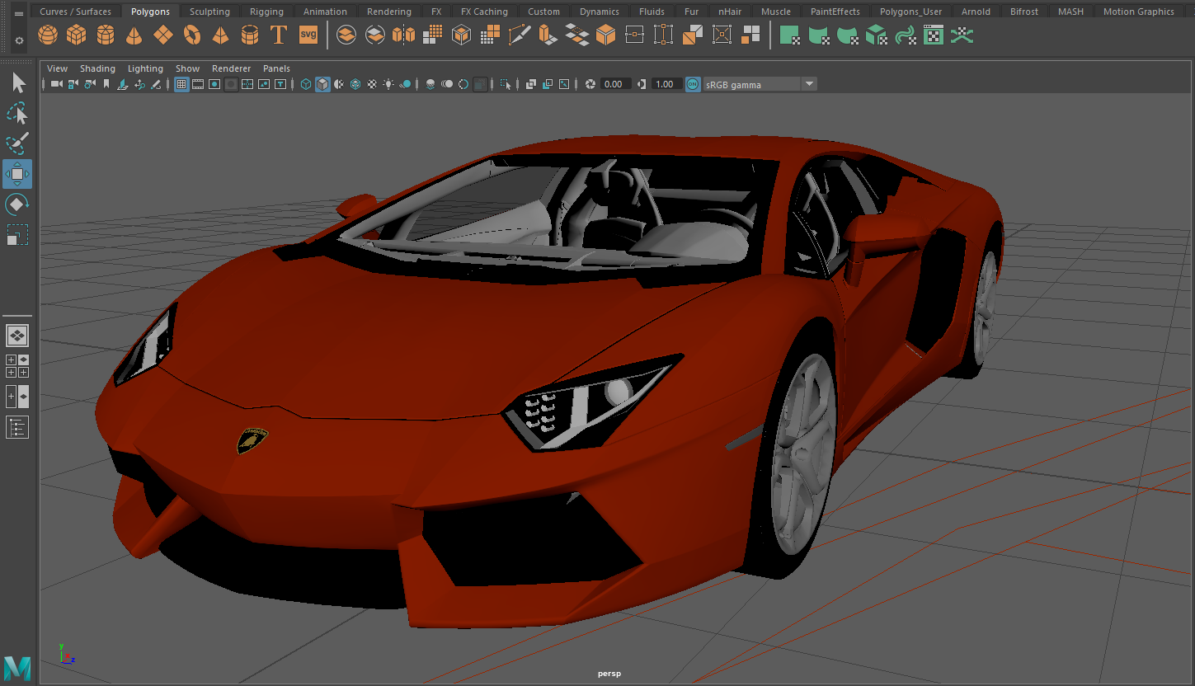This screenshot has width=1195, height=686.
Task: Choose the Paint Selection tool
Action: [18, 143]
